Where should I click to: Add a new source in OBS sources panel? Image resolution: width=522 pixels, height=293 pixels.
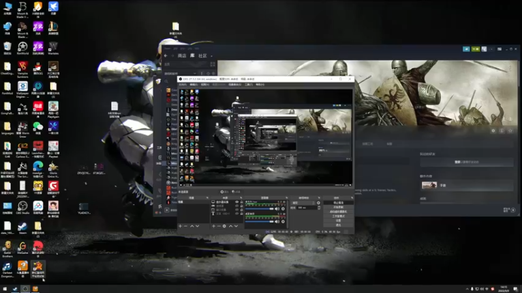click(x=214, y=226)
